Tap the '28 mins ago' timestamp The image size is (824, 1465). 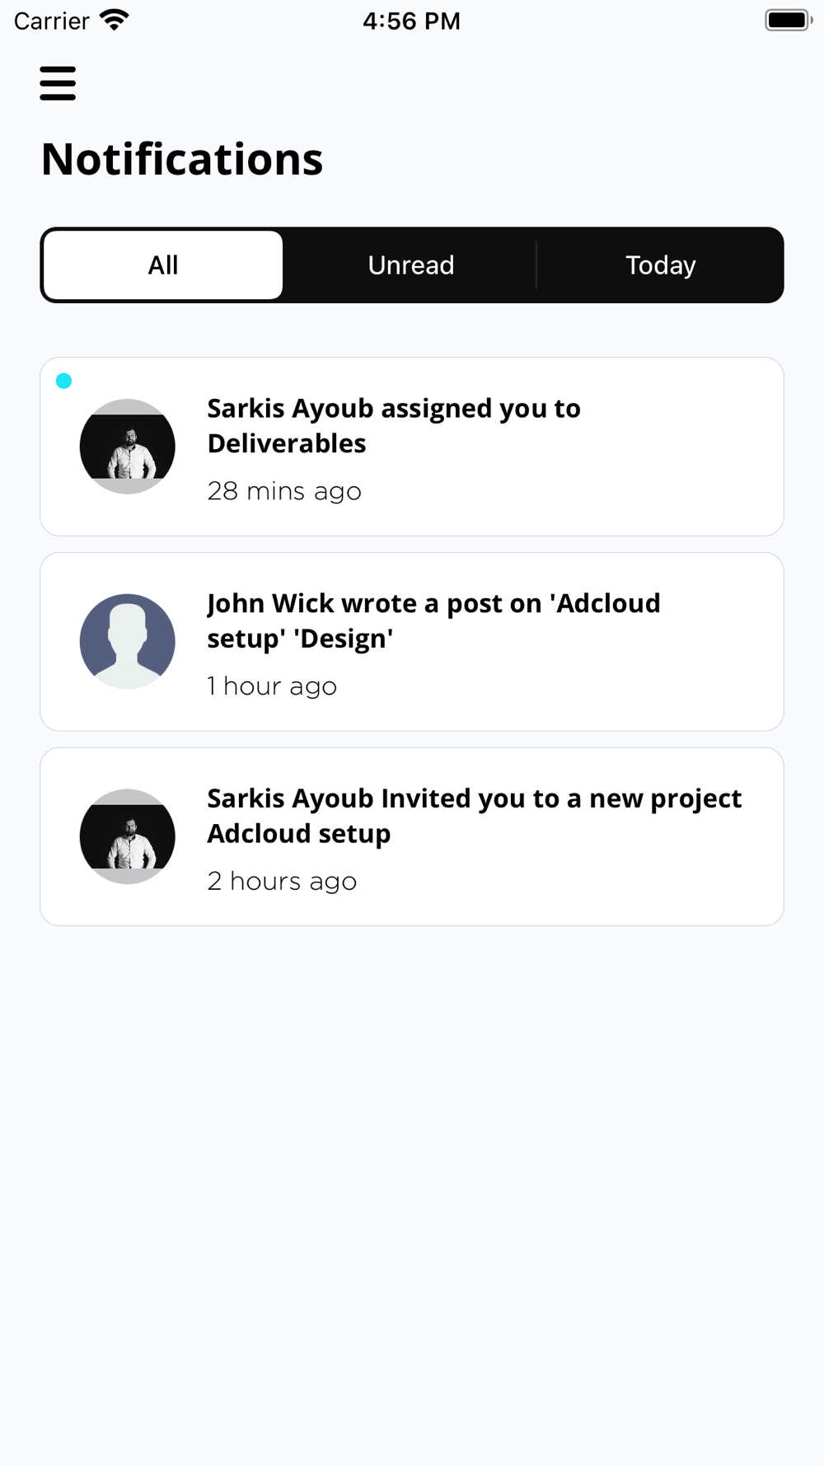[284, 491]
